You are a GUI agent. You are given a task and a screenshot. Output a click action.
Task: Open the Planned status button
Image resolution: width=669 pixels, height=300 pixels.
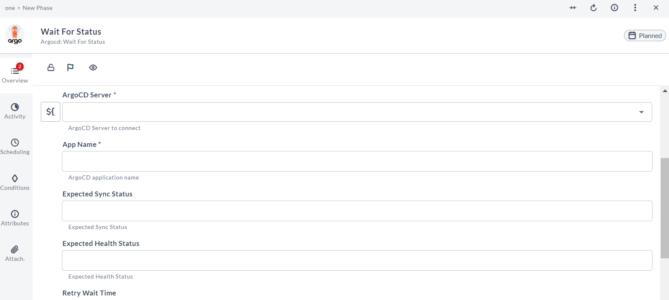click(645, 35)
